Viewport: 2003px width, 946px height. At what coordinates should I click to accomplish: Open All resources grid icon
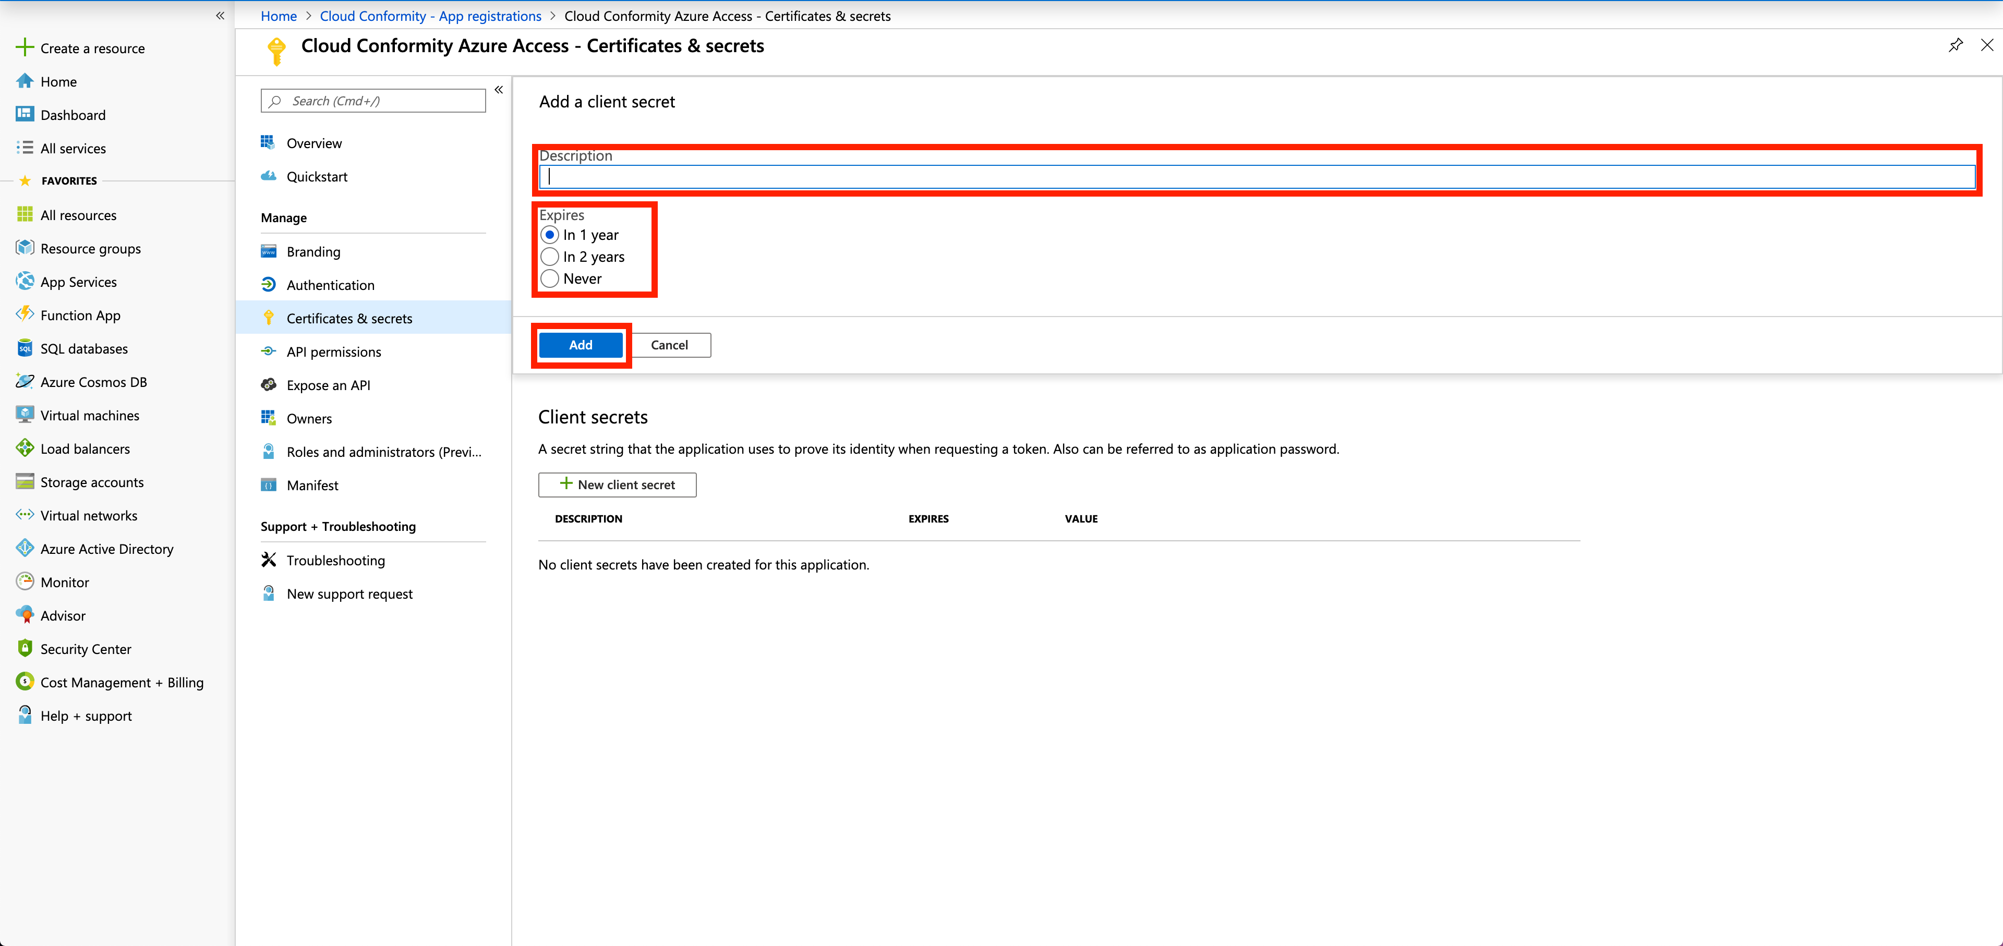pos(25,214)
